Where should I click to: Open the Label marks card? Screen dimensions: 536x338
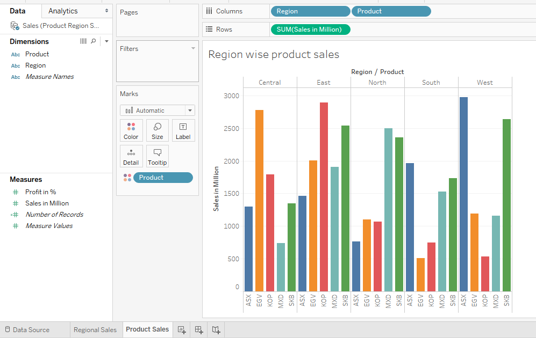(183, 130)
